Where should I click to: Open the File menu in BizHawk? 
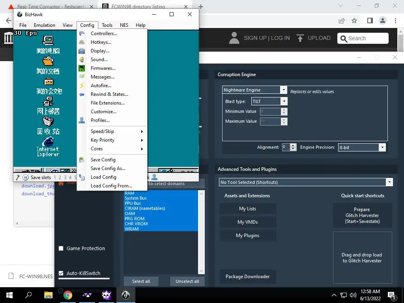(x=23, y=25)
